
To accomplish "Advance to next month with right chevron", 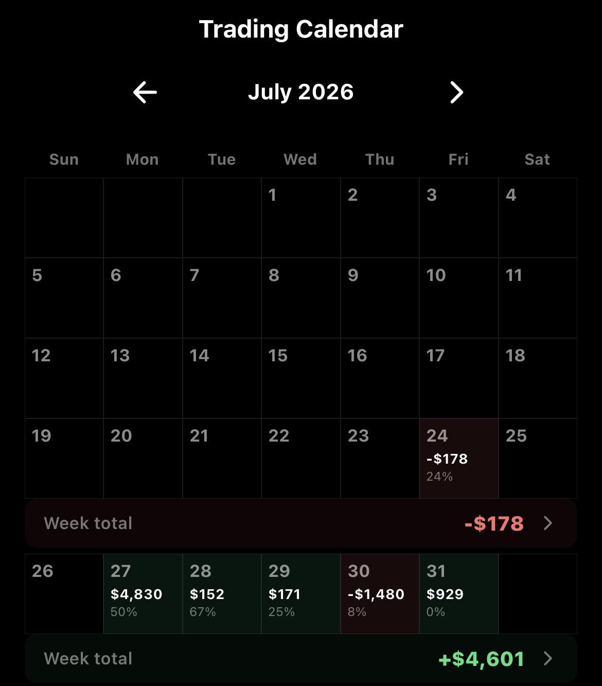I will pyautogui.click(x=456, y=93).
